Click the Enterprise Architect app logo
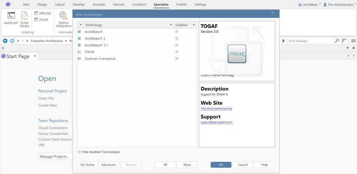 [8, 4]
